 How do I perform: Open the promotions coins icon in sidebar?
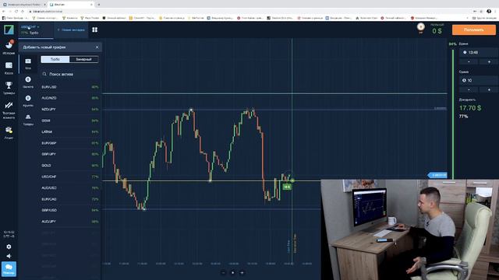click(9, 130)
